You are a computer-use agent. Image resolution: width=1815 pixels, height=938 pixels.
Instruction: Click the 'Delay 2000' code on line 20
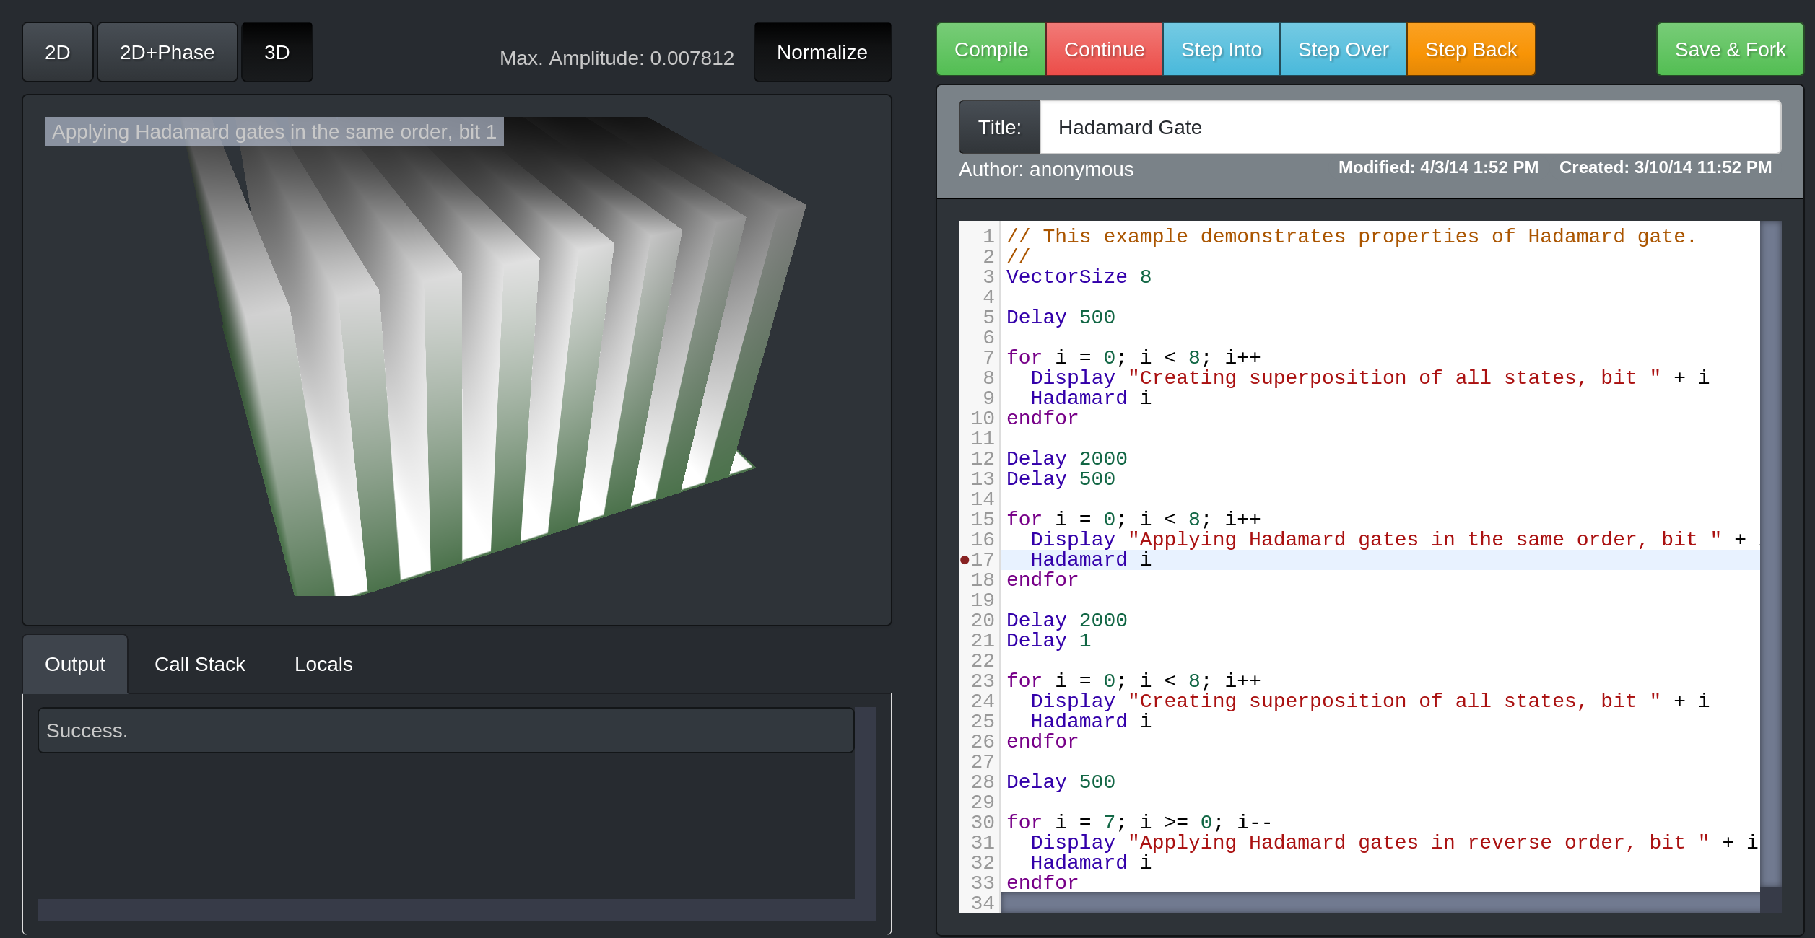1066,621
